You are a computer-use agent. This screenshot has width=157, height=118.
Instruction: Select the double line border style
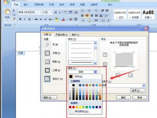tap(81, 62)
